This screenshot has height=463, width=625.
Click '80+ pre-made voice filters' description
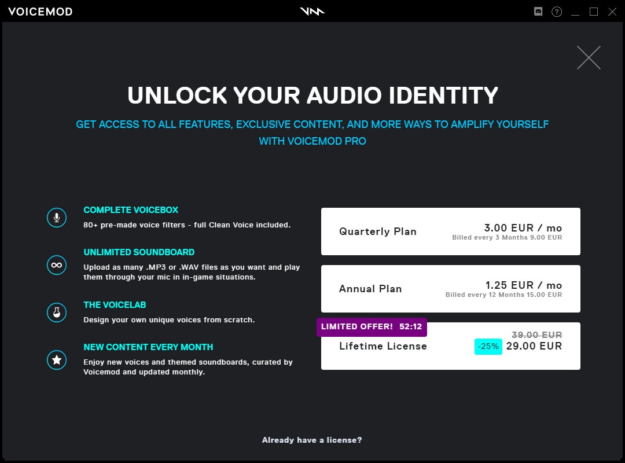click(187, 225)
